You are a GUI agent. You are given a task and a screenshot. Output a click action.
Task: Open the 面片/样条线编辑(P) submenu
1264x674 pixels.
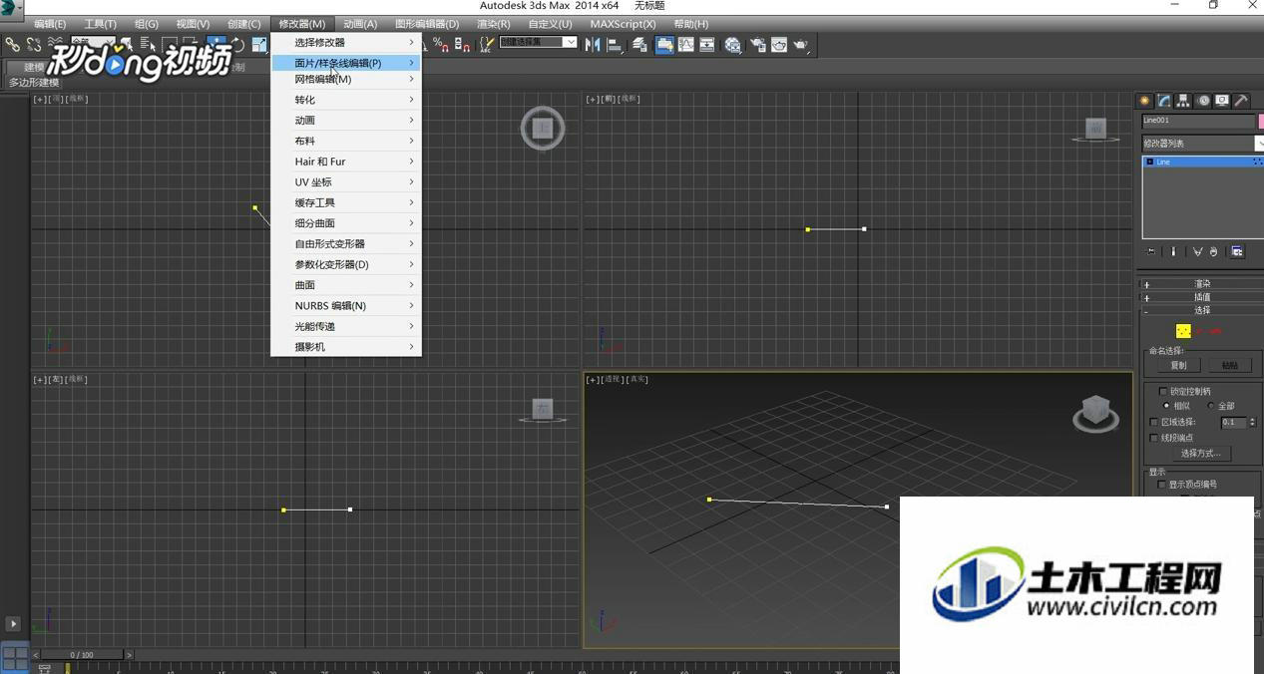[x=346, y=63]
